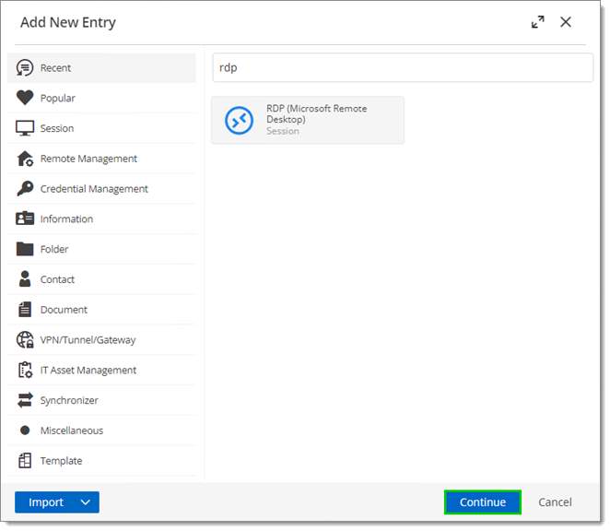Click the Continue button
This screenshot has height=531, width=610.
coord(483,502)
